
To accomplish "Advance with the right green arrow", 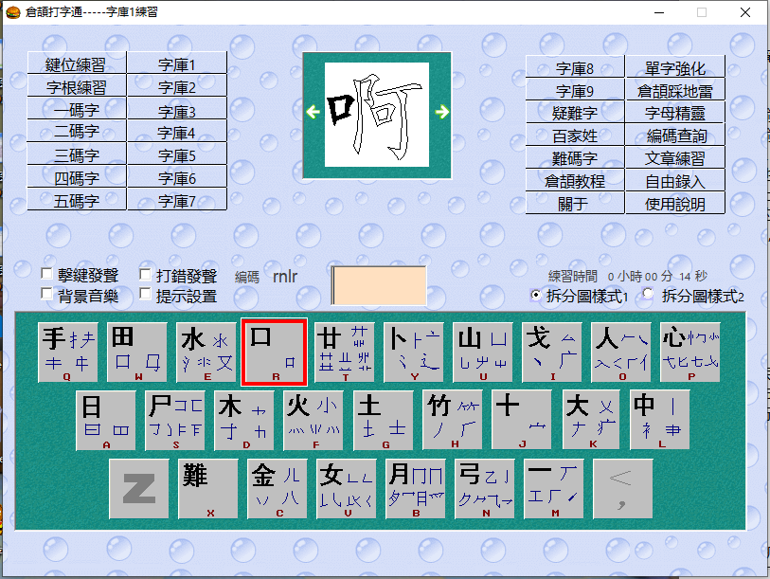I will tap(442, 111).
